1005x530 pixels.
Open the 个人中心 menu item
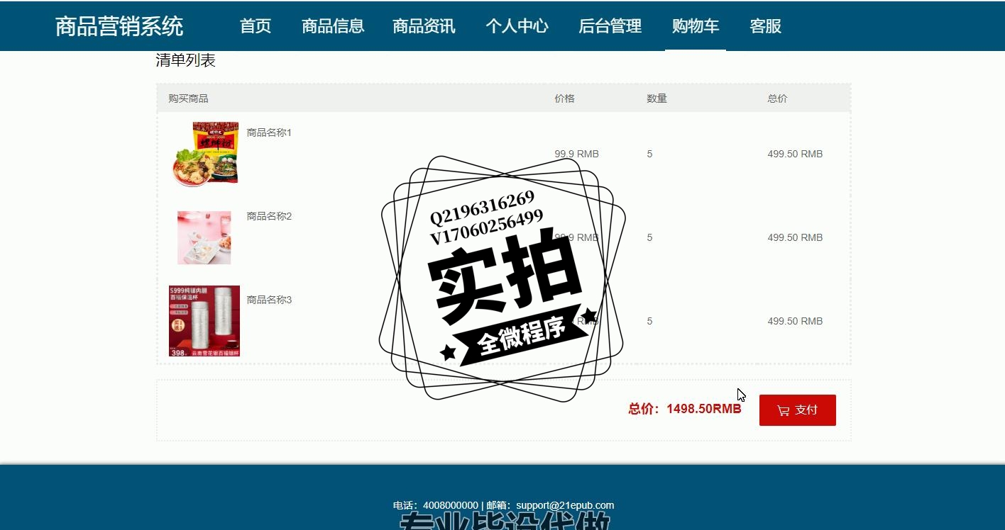517,26
